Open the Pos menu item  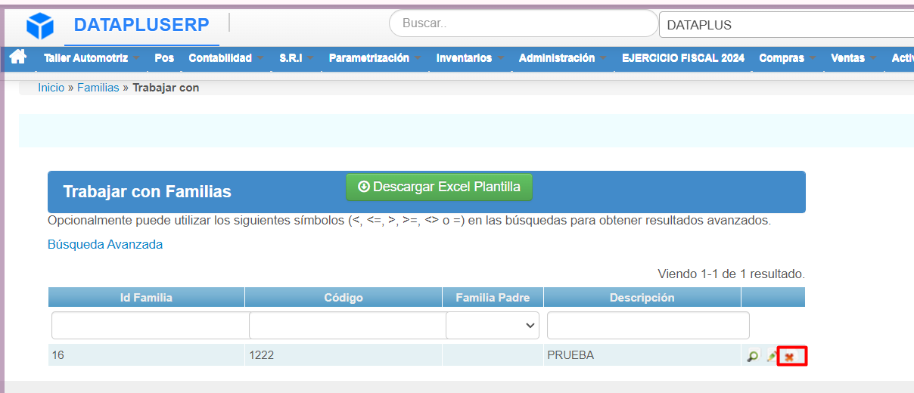point(164,58)
